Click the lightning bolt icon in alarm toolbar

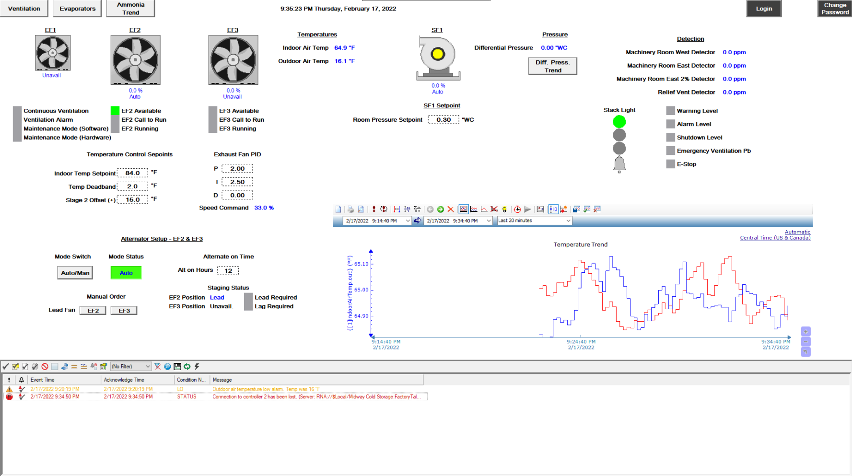coord(197,367)
